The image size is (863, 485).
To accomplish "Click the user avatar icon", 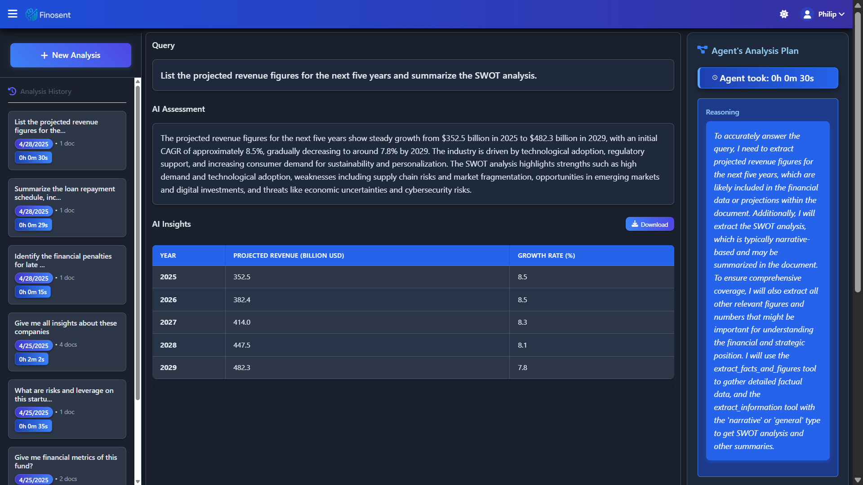I will [807, 14].
